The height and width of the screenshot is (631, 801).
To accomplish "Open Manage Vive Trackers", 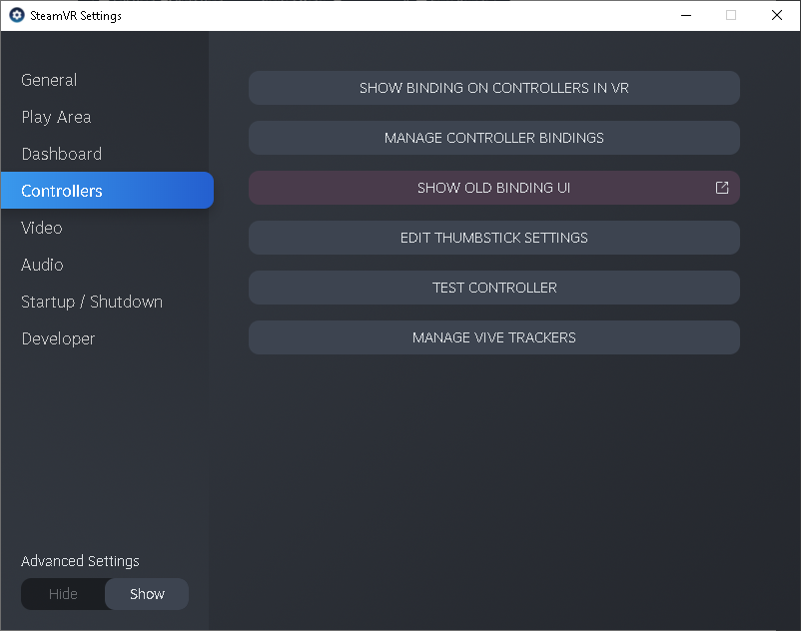I will (493, 337).
